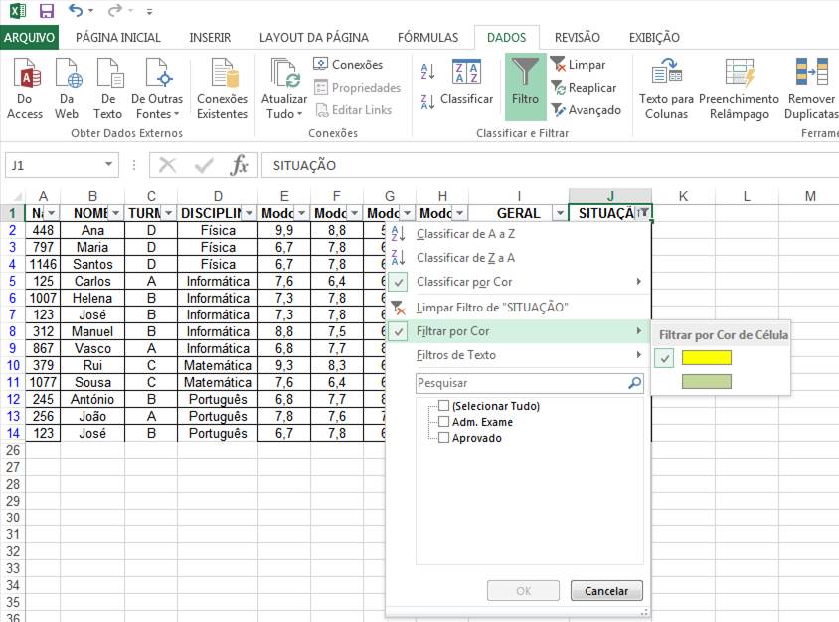Screen dimensions: 839x622
Task: Open Conexões in ribbon
Action: pyautogui.click(x=348, y=65)
